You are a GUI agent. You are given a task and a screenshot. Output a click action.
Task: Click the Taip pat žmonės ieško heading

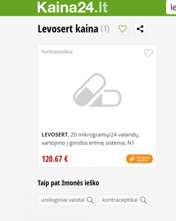pyautogui.click(x=68, y=183)
